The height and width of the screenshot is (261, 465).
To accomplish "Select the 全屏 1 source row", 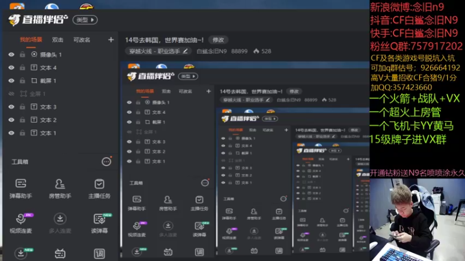I will [61, 94].
